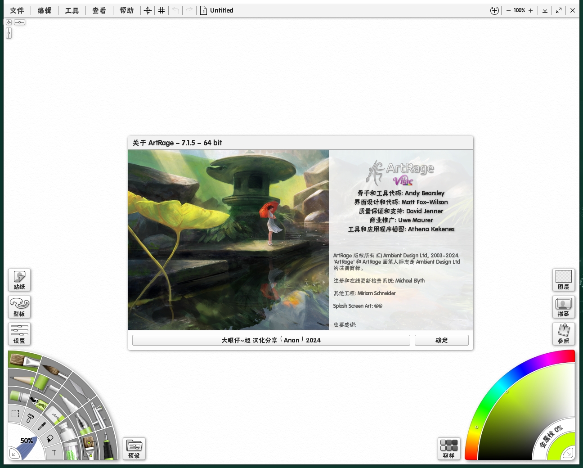583x468 pixels.
Task: Open the 帮助 (Help) menu
Action: click(127, 10)
